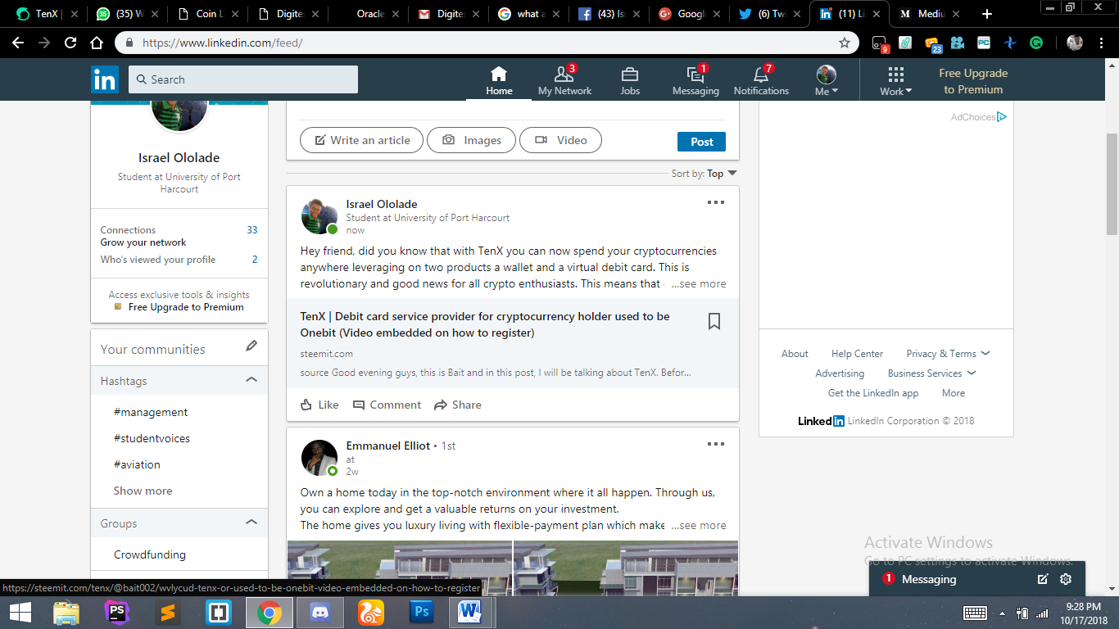Expand Business Services footer dropdown
Screen dimensions: 1119x629
point(931,373)
